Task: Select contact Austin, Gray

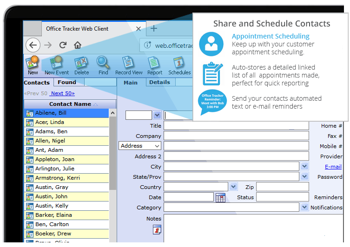Action: [66, 187]
